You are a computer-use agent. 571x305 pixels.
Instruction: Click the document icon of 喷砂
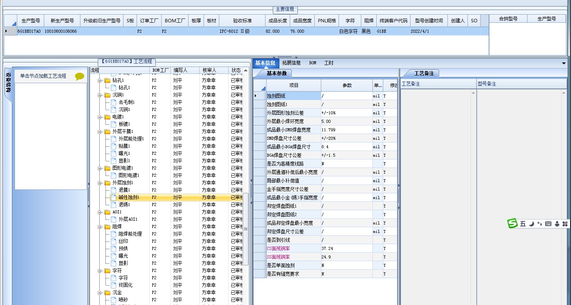coord(114,300)
